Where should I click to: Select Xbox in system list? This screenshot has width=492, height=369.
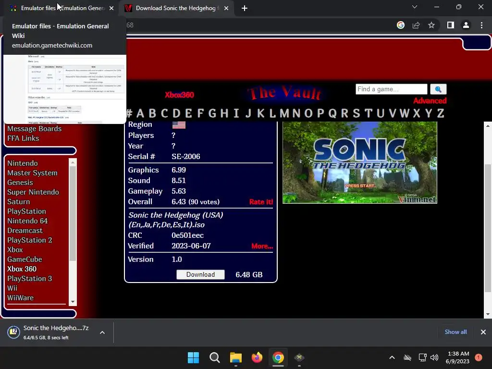(x=15, y=250)
